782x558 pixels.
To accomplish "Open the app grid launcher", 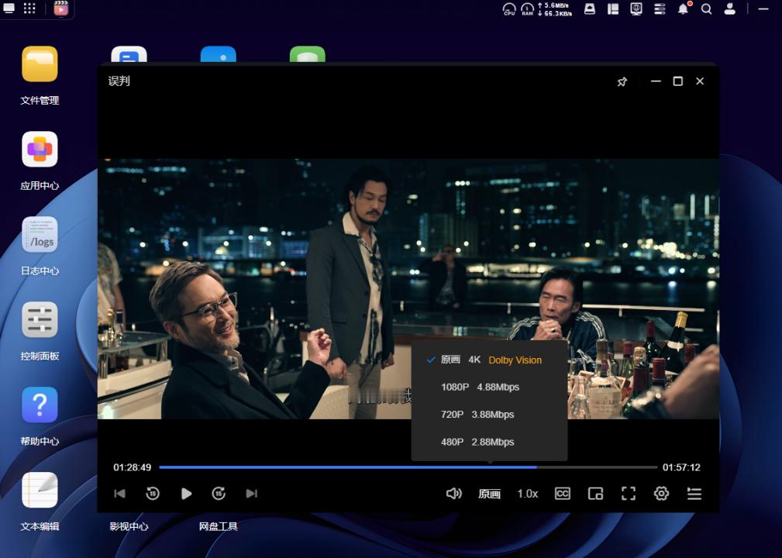I will coord(29,9).
